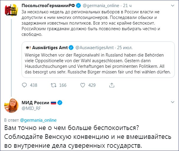Retweet the German embassy tweet
Image resolution: width=179 pixels, height=151 pixels.
coord(54,85)
